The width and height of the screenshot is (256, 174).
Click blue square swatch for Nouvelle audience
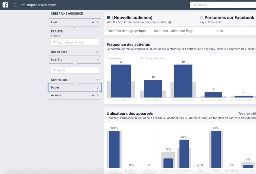pyautogui.click(x=108, y=18)
